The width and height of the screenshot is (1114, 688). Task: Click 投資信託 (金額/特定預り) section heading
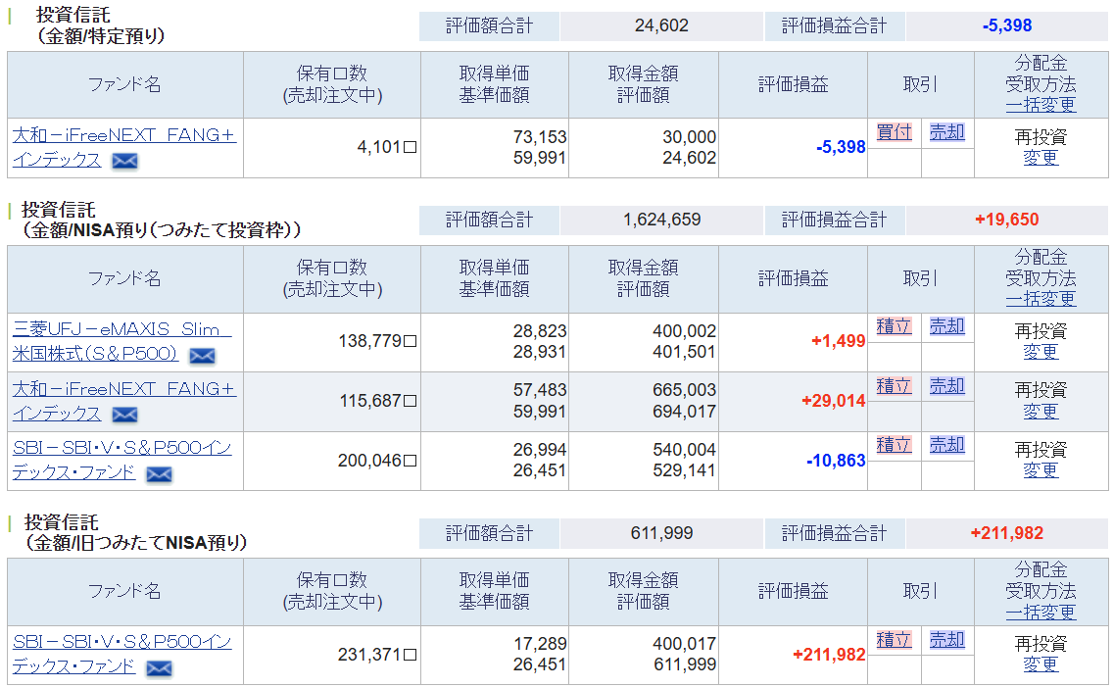tap(100, 25)
